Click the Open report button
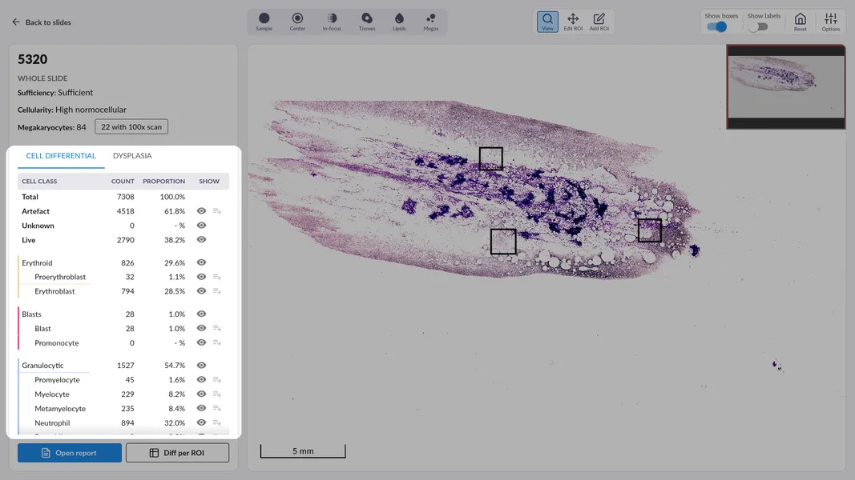855x480 pixels. [70, 453]
